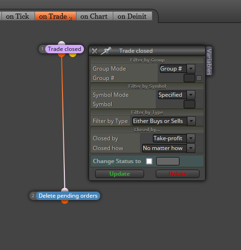The height and width of the screenshot is (250, 241).
Task: Click orange output connector under Delete pending orders
Action: tap(65, 202)
